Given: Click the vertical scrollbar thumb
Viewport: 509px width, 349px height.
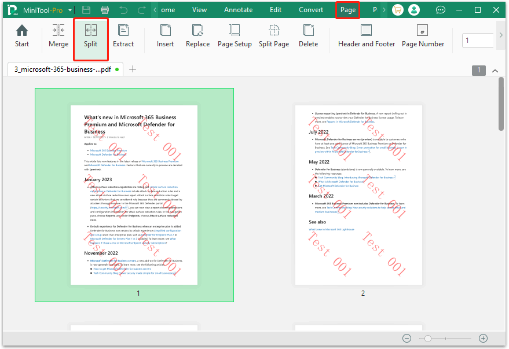Looking at the screenshot, I should click(x=501, y=104).
